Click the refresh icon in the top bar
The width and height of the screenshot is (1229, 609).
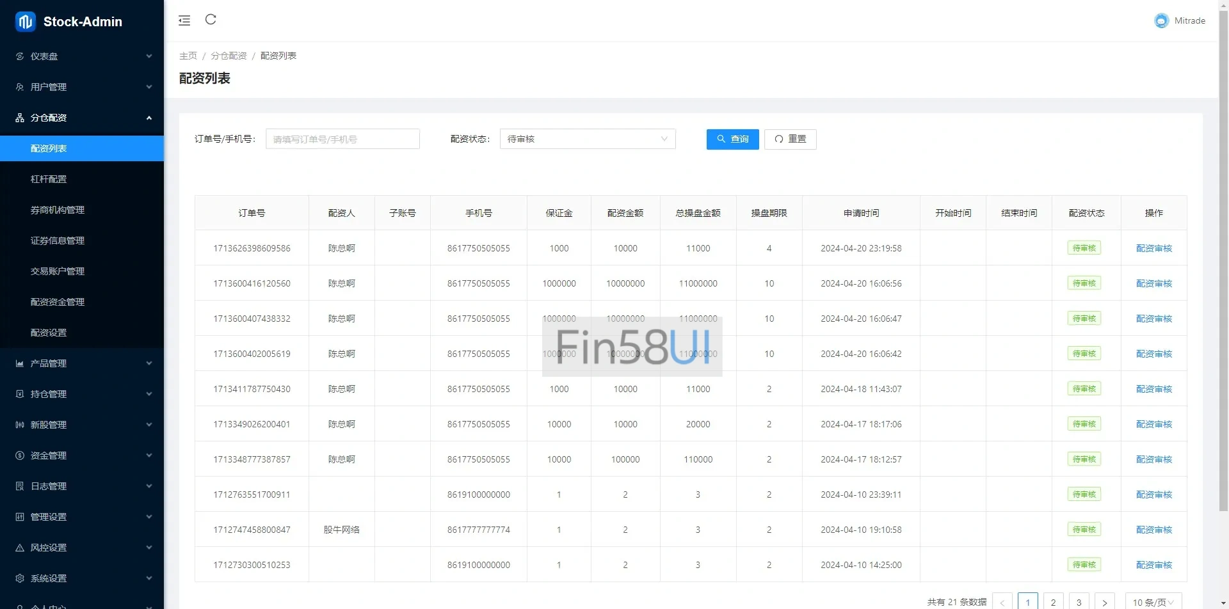tap(211, 20)
